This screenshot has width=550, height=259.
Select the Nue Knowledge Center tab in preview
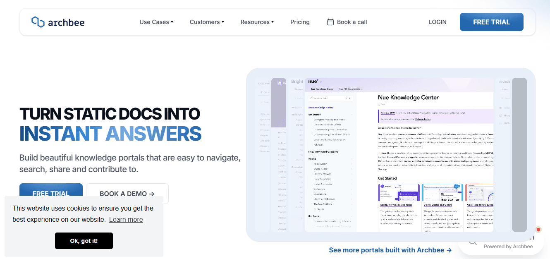(322, 89)
